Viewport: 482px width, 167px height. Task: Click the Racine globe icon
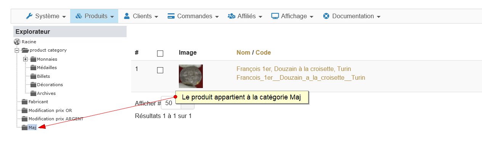(17, 42)
